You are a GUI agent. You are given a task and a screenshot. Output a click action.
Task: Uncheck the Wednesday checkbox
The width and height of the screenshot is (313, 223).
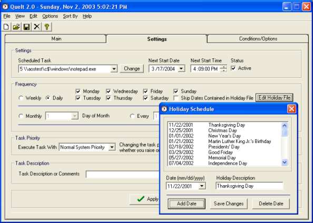pos(109,92)
